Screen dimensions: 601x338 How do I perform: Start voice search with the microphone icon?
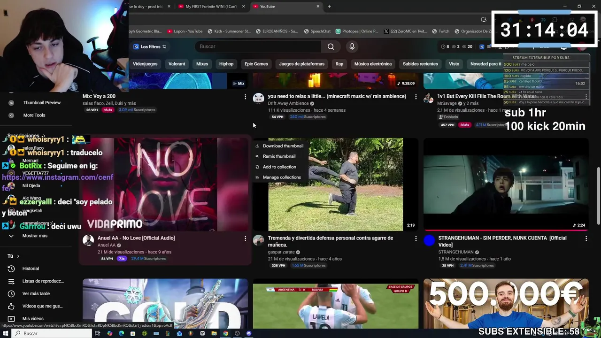coord(352,46)
